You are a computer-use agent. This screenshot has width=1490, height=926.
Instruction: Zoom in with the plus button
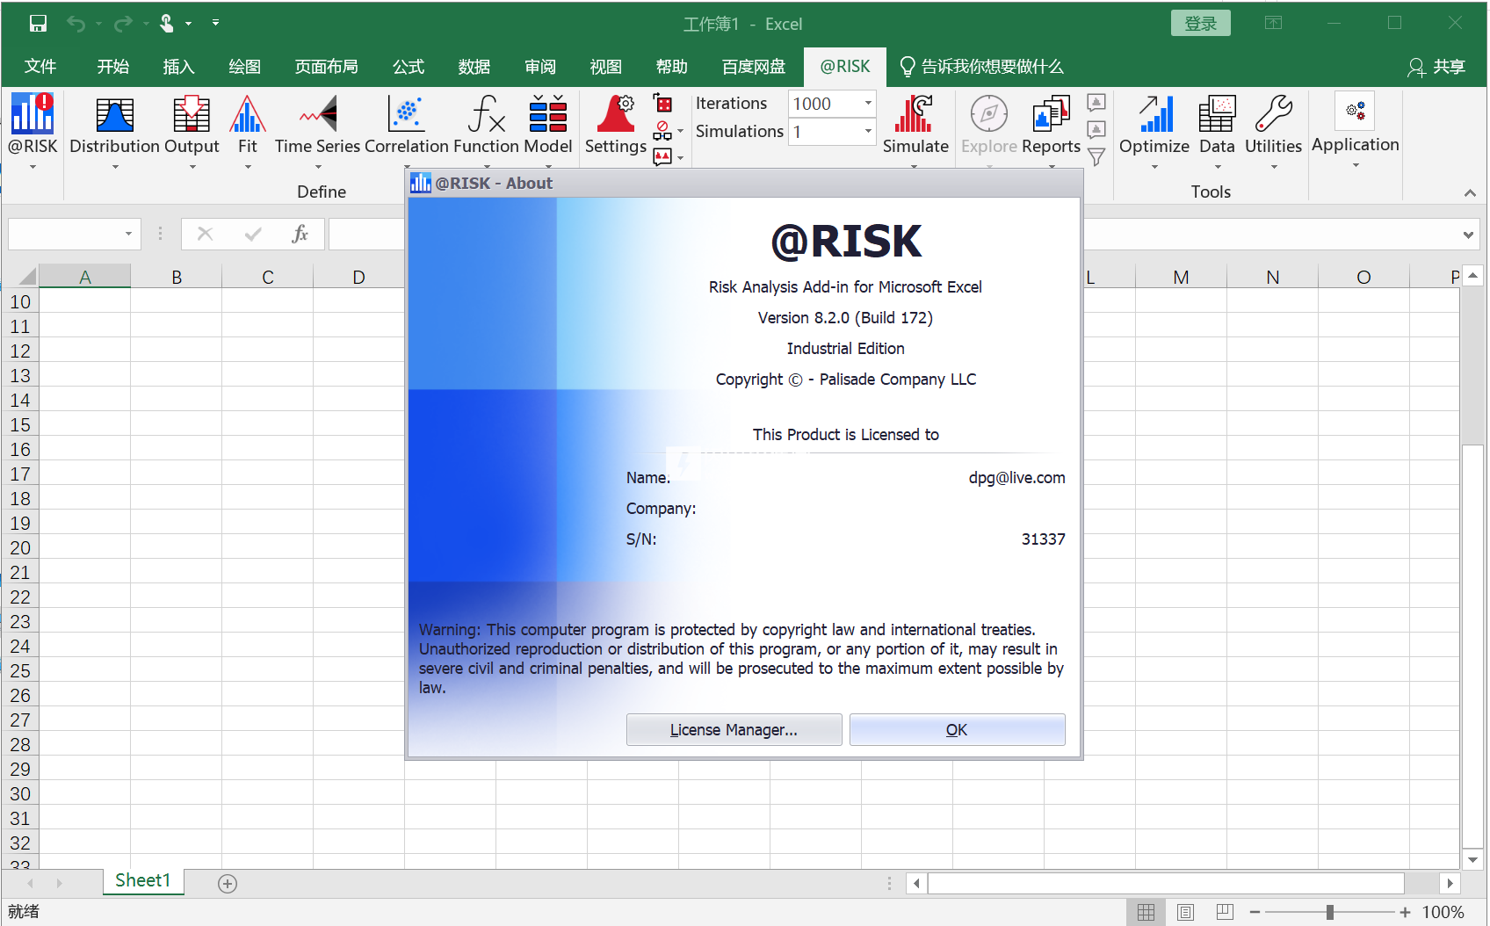[1405, 913]
